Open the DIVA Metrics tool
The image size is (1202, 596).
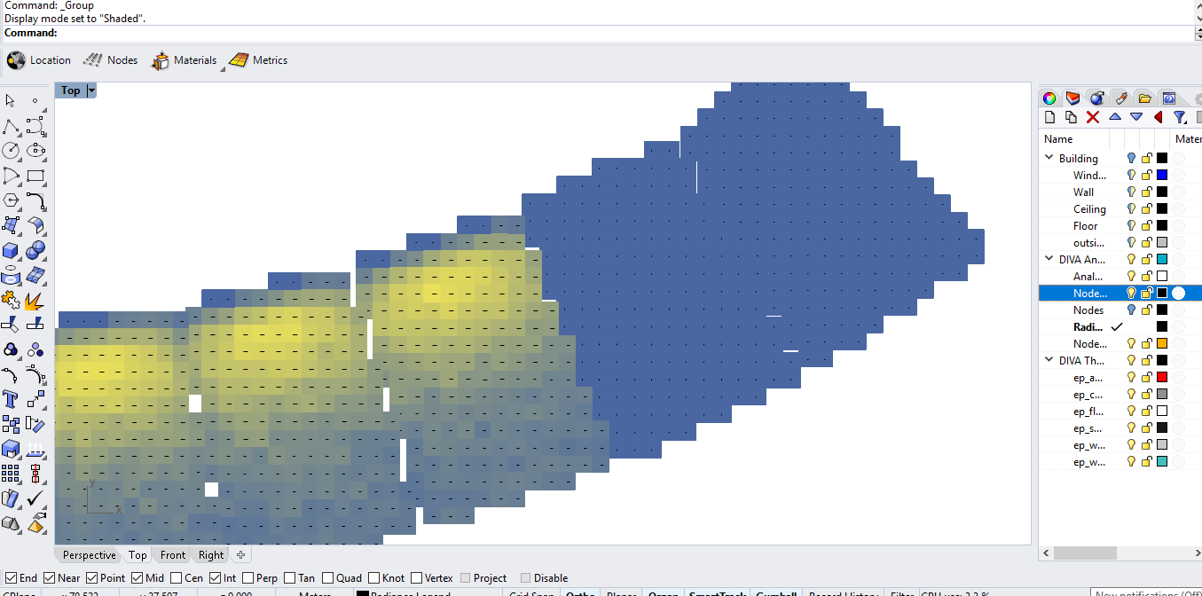pos(258,60)
